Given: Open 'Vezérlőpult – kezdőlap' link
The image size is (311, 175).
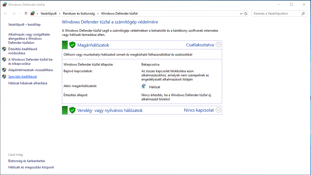Looking at the screenshot, I should tap(24, 25).
